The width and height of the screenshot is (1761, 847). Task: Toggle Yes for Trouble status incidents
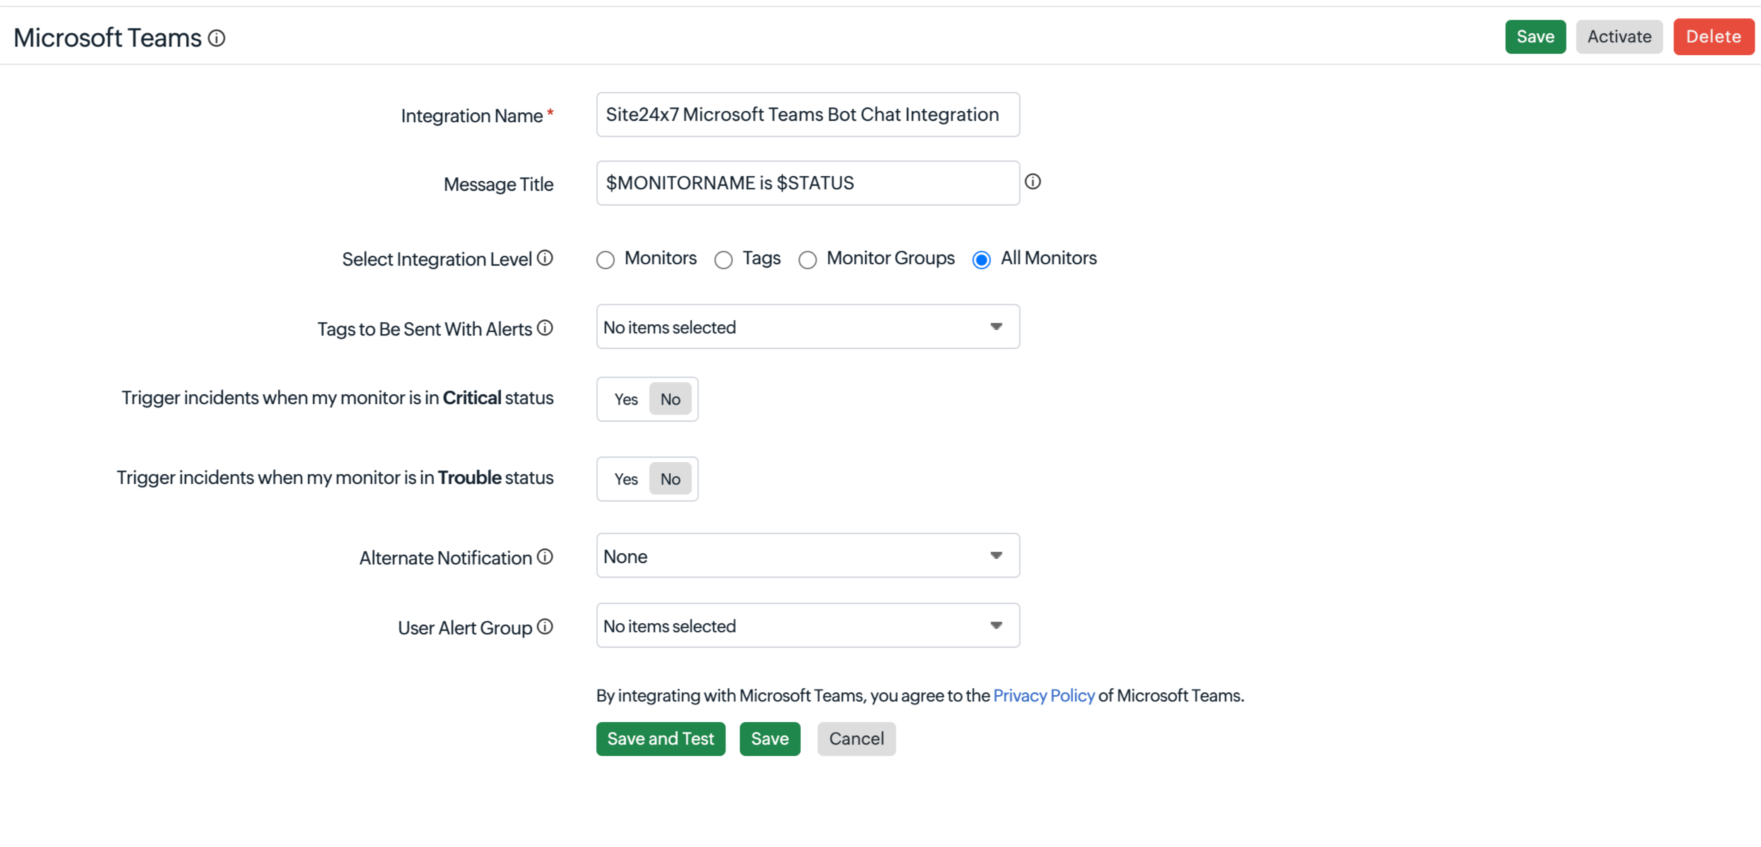tap(626, 479)
